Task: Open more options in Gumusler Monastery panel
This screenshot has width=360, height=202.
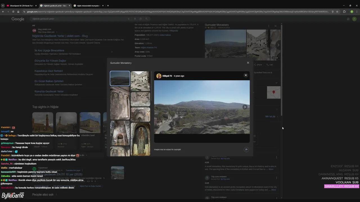Action: [269, 26]
